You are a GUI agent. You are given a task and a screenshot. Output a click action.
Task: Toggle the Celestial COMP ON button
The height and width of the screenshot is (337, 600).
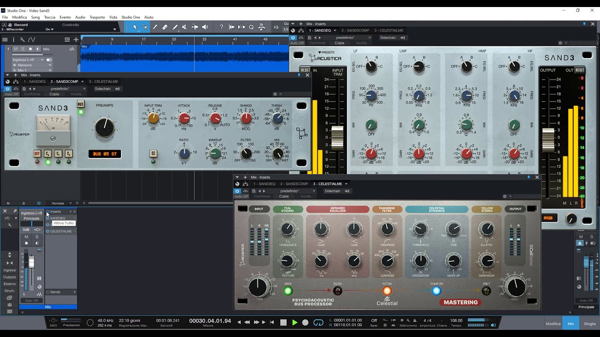coord(436,291)
